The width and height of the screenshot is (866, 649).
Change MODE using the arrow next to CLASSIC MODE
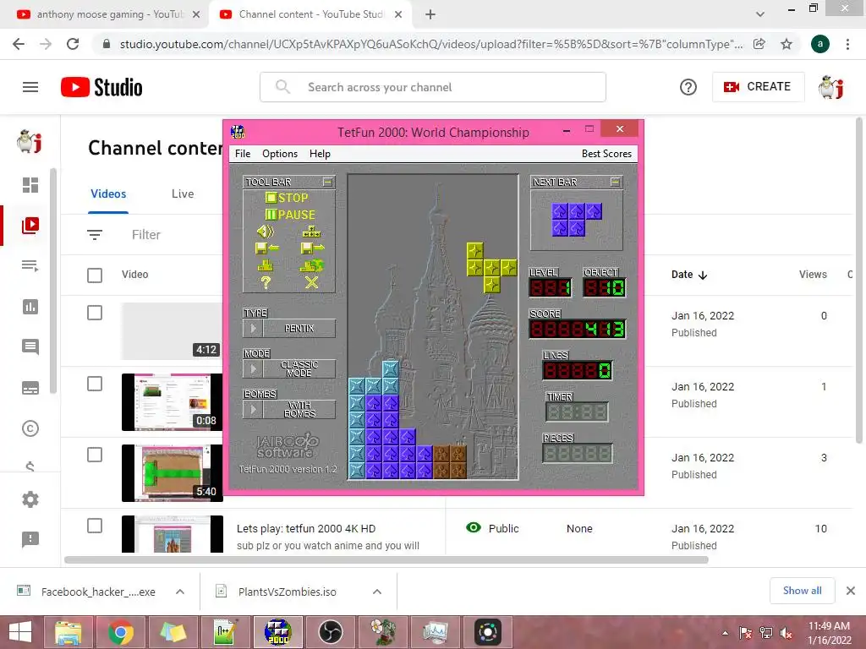point(253,368)
